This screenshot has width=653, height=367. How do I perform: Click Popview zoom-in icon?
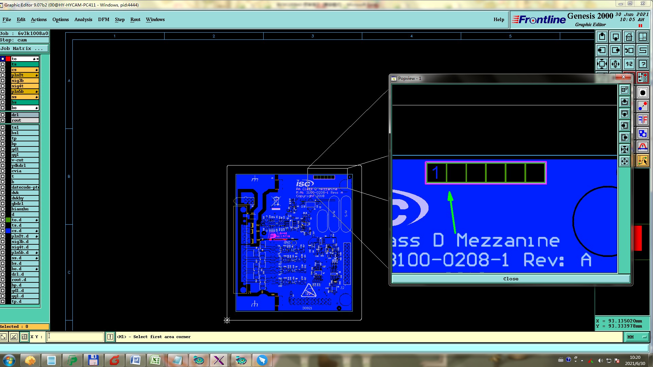[x=625, y=150]
